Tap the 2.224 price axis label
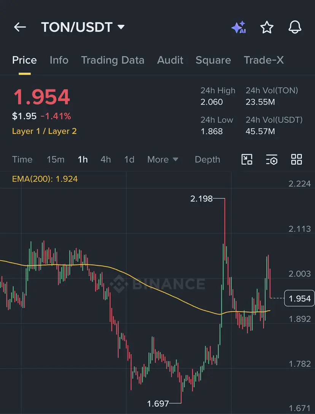This screenshot has width=315, height=414. 299,183
